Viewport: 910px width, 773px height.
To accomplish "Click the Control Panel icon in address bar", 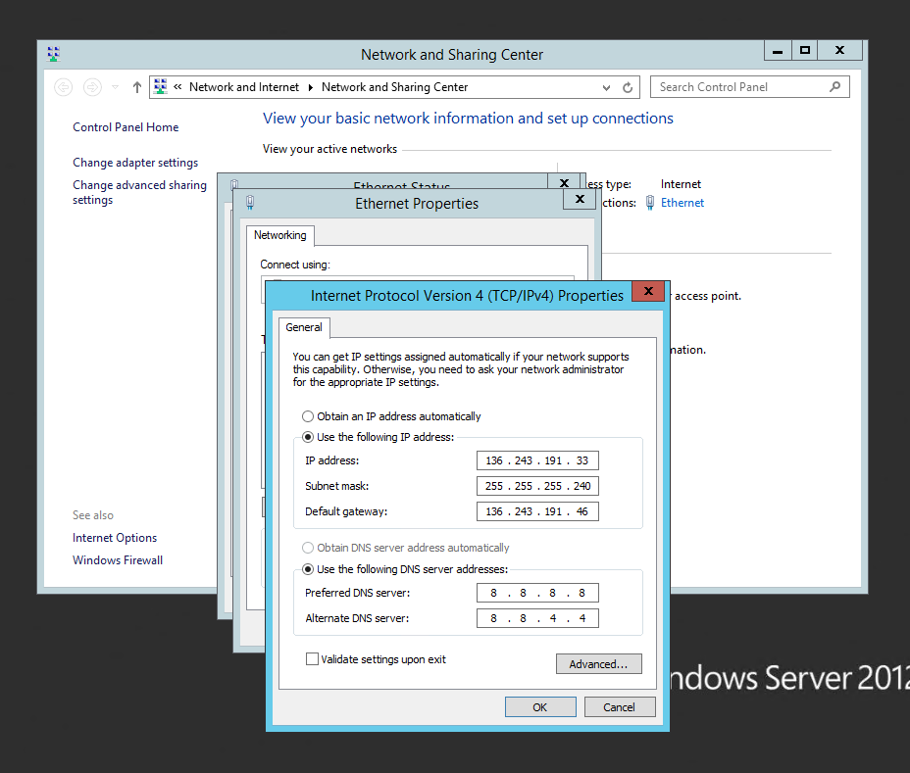I will click(x=161, y=86).
